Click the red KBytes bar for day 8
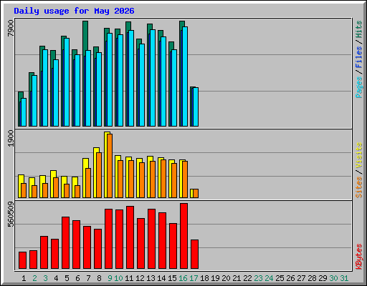Viewport: 367px width, 286px height. [97, 249]
